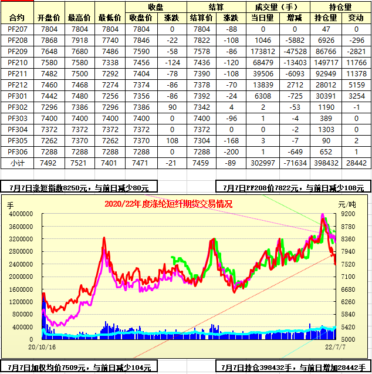Select the 20/10/16 start date axis label
Image resolution: width=372 pixels, height=374 pixels.
click(40, 348)
